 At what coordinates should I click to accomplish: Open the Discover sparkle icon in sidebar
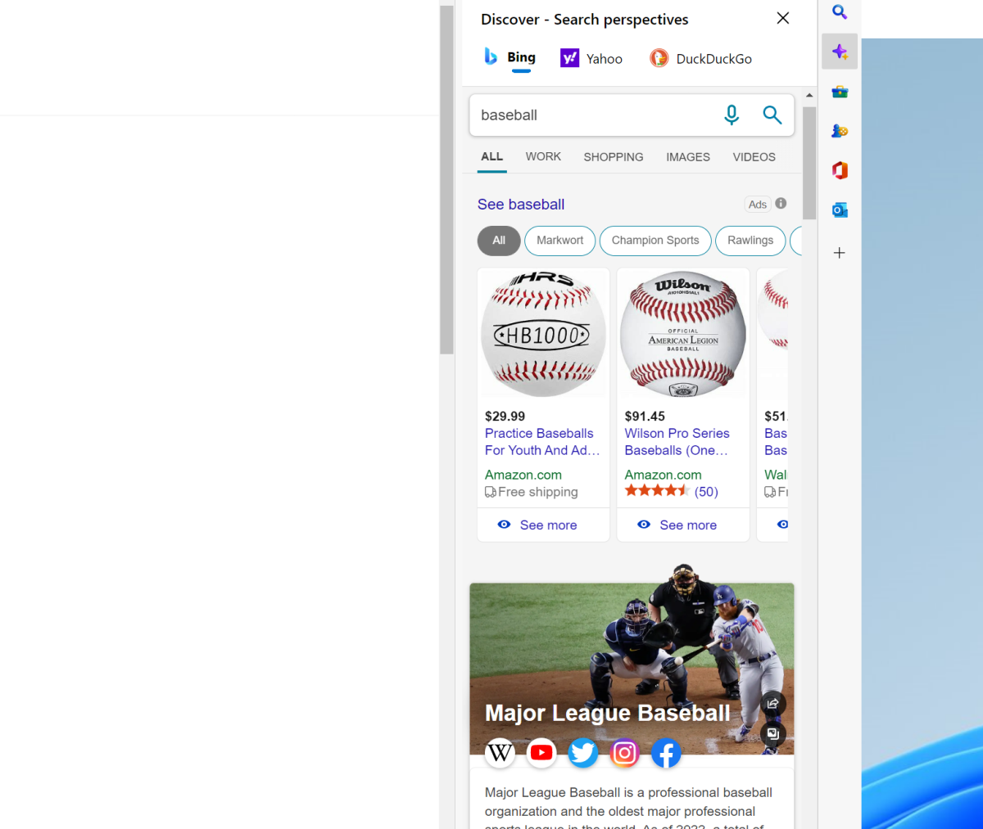tap(840, 52)
